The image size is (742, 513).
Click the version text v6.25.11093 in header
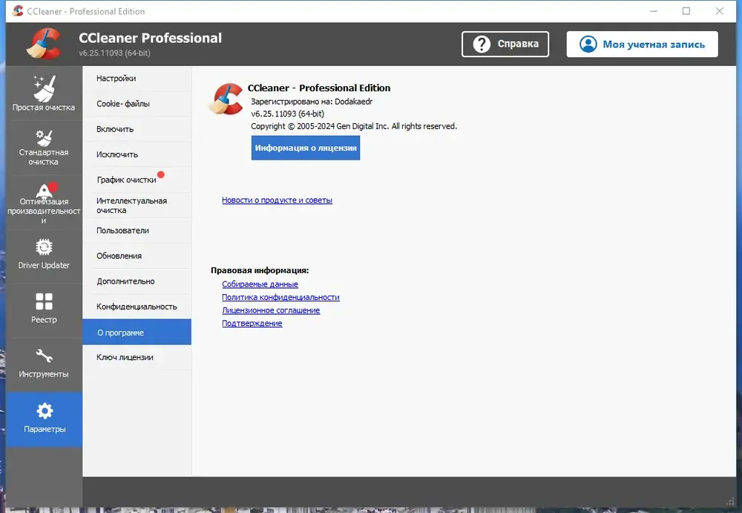coord(114,53)
